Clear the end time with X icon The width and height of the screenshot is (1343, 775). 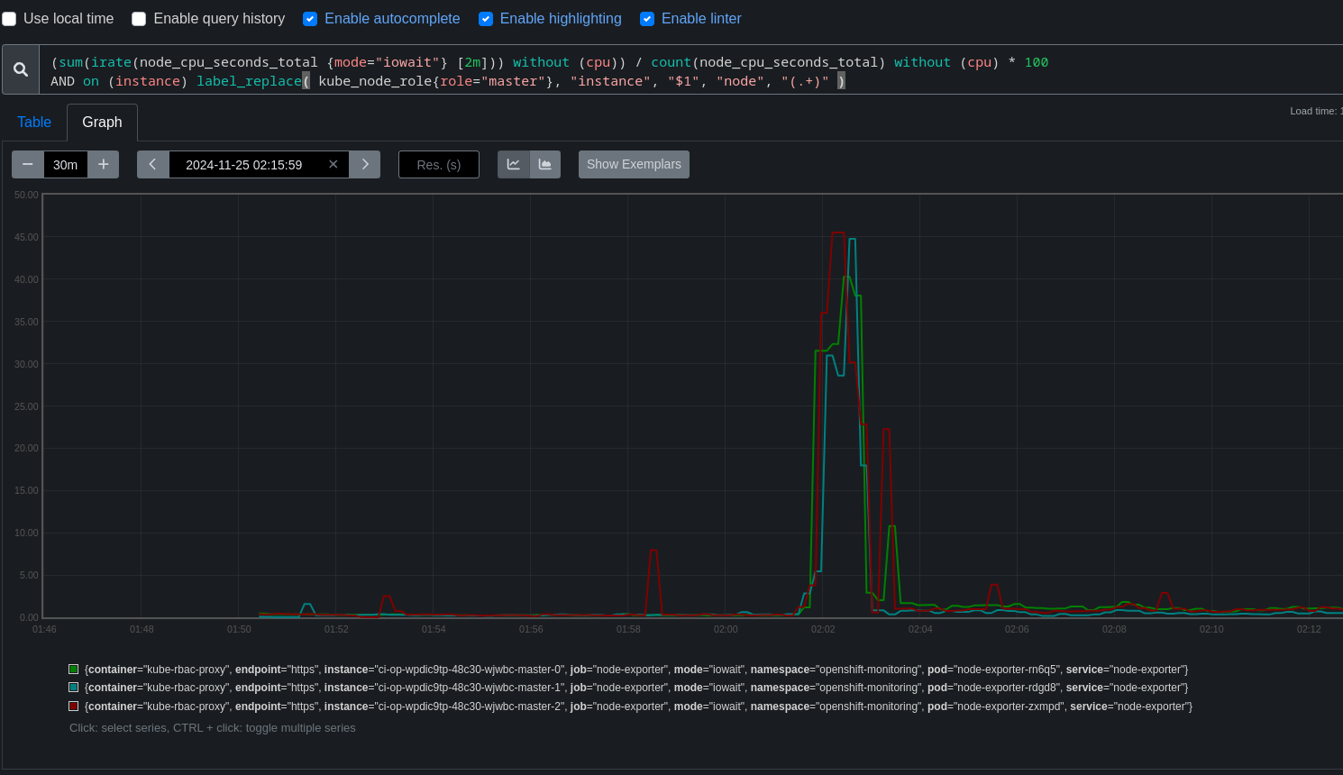click(333, 164)
